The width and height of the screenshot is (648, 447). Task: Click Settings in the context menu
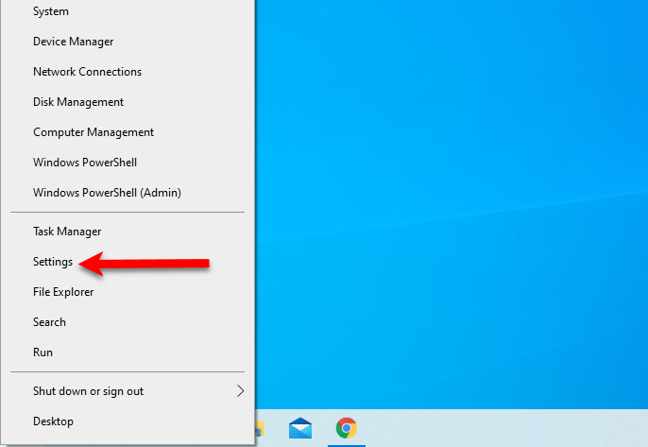point(53,262)
